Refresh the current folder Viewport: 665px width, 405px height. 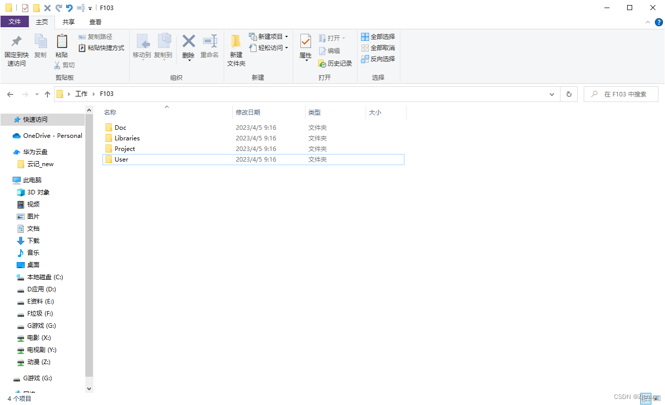[x=569, y=94]
